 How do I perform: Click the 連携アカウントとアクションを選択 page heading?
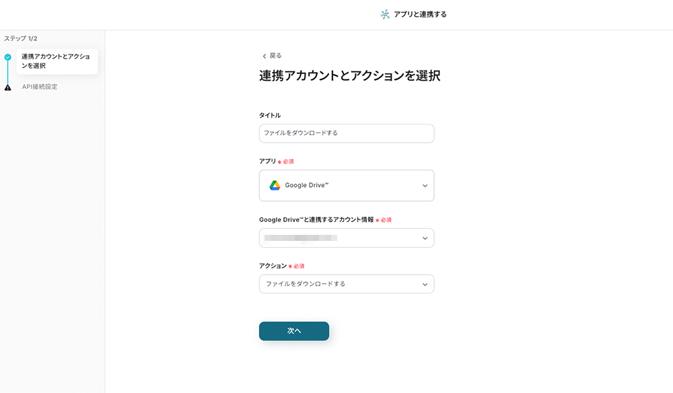tap(349, 76)
